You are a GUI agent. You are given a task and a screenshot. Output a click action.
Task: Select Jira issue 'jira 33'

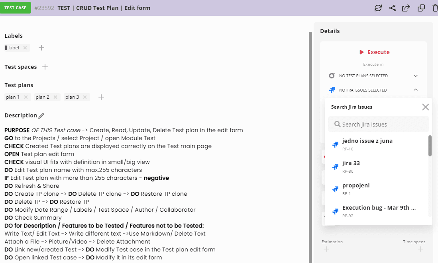tap(377, 166)
